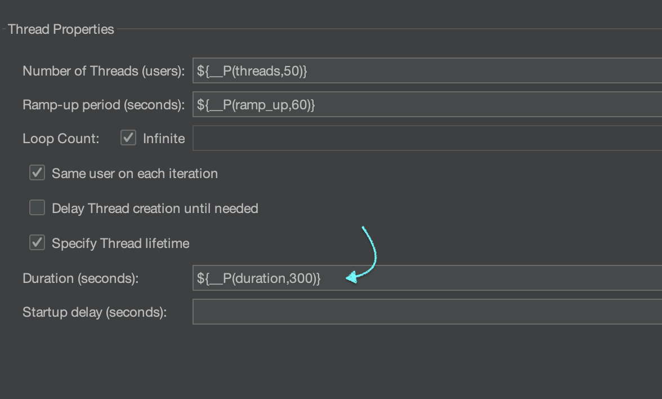Focus the Ramp-up period text field
Image resolution: width=662 pixels, height=399 pixels.
tap(427, 105)
